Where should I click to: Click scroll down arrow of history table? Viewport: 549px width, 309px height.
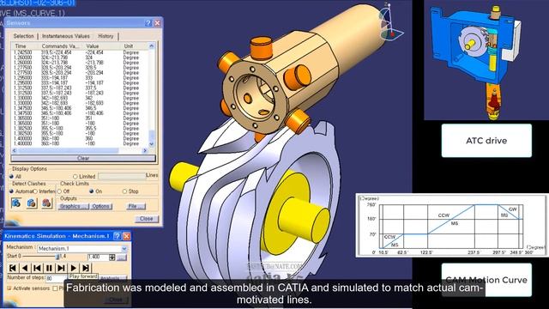pos(152,144)
